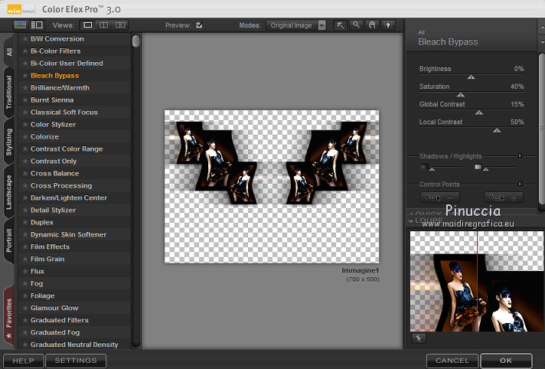Expand the Shadows / Highlights section arrow
The height and width of the screenshot is (369, 545).
(x=520, y=156)
